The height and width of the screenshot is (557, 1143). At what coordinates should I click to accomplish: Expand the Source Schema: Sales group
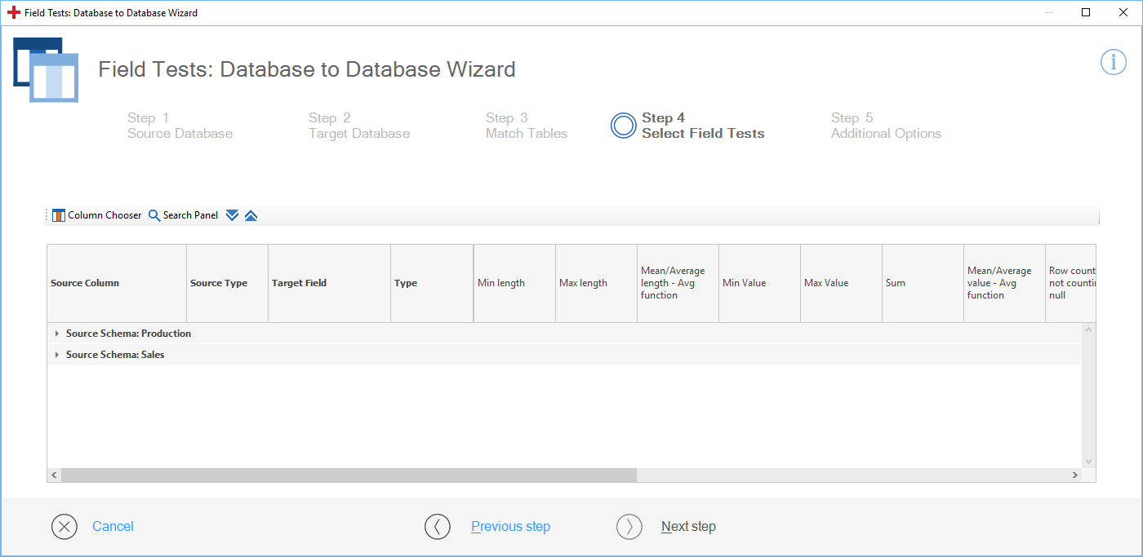tap(57, 355)
